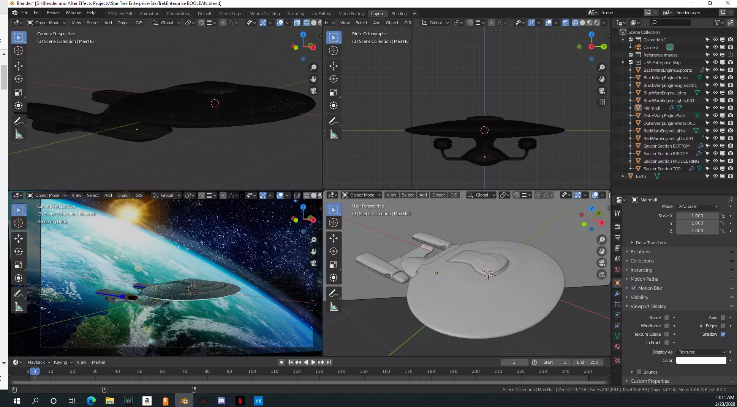Choose the Move tool in User Perspective viewport

(333, 238)
